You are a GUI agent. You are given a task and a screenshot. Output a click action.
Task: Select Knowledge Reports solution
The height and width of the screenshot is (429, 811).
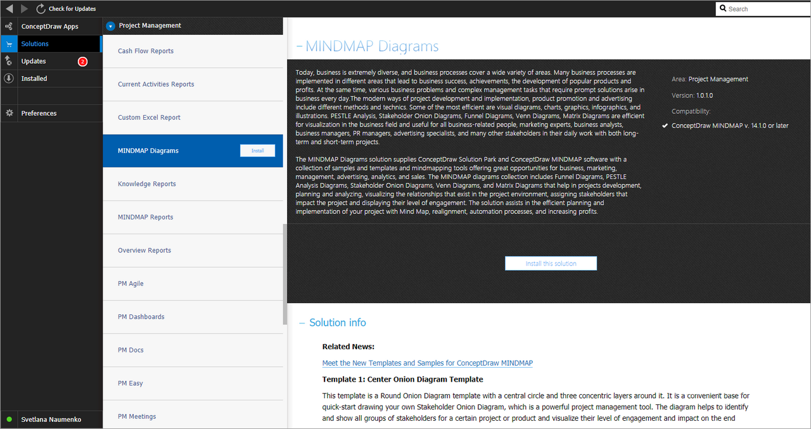point(193,184)
